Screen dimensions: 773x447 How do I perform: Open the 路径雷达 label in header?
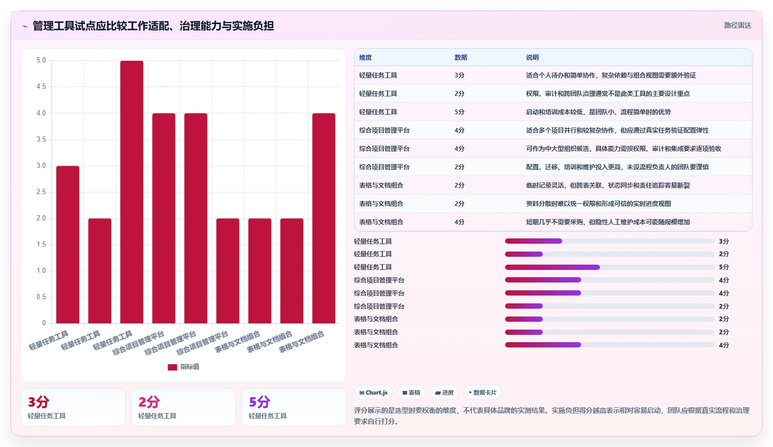tap(737, 25)
